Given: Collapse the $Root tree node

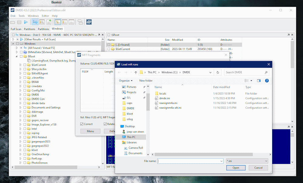Looking at the screenshot, I should (x=17, y=56).
